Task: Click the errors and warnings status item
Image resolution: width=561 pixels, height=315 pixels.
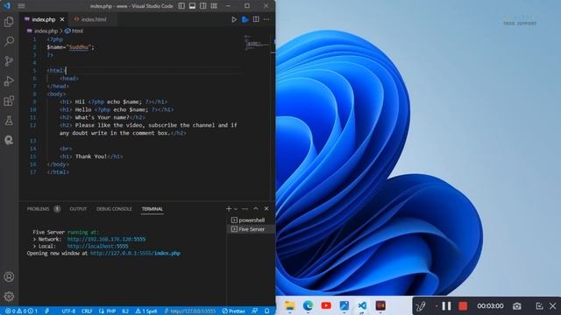Action: pyautogui.click(x=21, y=311)
